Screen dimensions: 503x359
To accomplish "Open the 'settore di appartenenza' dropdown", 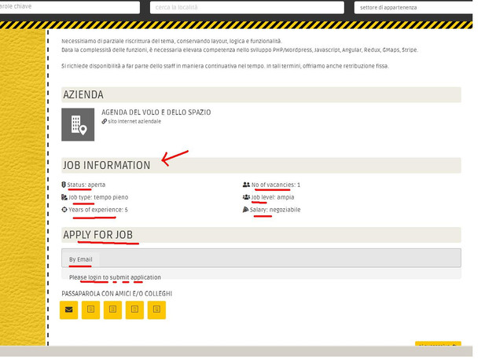I will coord(413,7).
